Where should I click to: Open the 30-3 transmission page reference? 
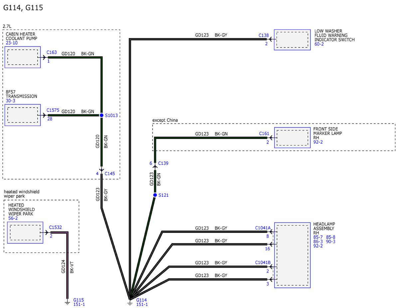pos(11,101)
